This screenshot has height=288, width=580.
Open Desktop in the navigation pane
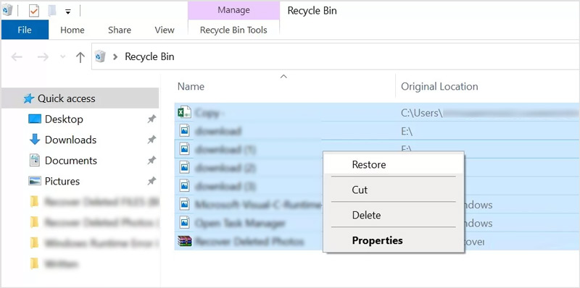(64, 119)
